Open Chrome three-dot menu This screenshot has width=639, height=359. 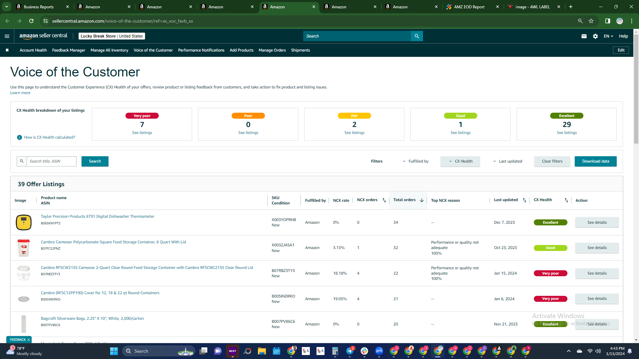pos(632,21)
